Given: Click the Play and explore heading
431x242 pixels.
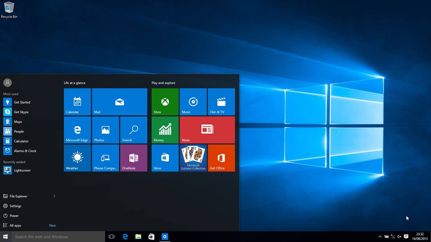Looking at the screenshot, I should pos(163,83).
